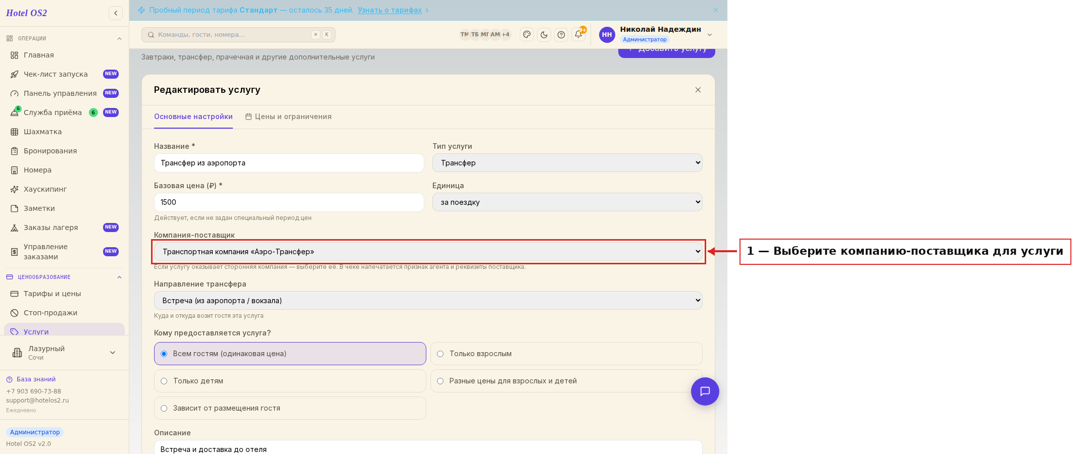Click the Главная dashboard icon

(15, 55)
